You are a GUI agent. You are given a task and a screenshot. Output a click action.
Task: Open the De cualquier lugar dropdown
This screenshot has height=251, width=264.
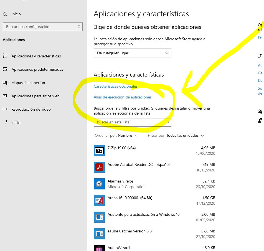[132, 53]
